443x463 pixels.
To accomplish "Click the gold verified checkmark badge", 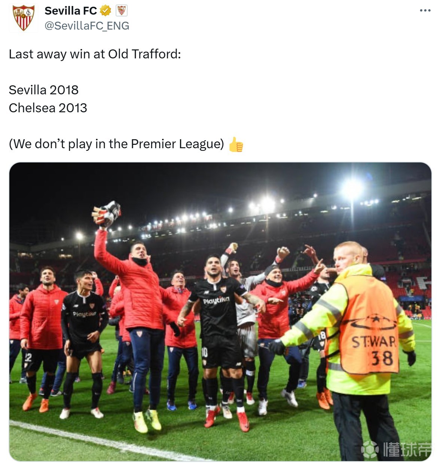I will tap(106, 11).
